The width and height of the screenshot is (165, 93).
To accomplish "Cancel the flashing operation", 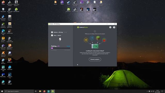I will point(68,46).
